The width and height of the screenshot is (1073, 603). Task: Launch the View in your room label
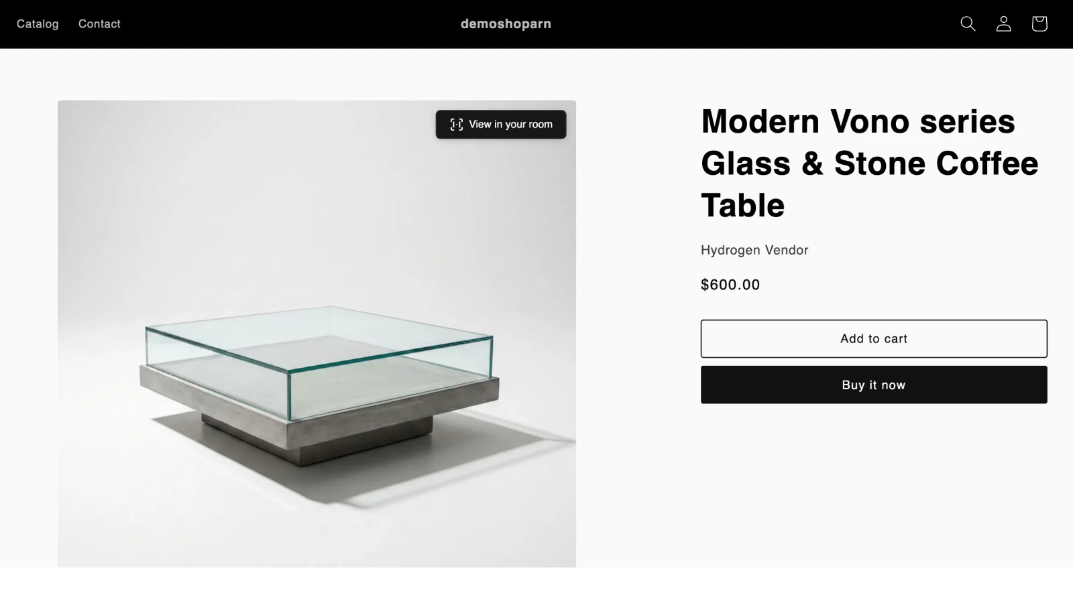tap(510, 125)
